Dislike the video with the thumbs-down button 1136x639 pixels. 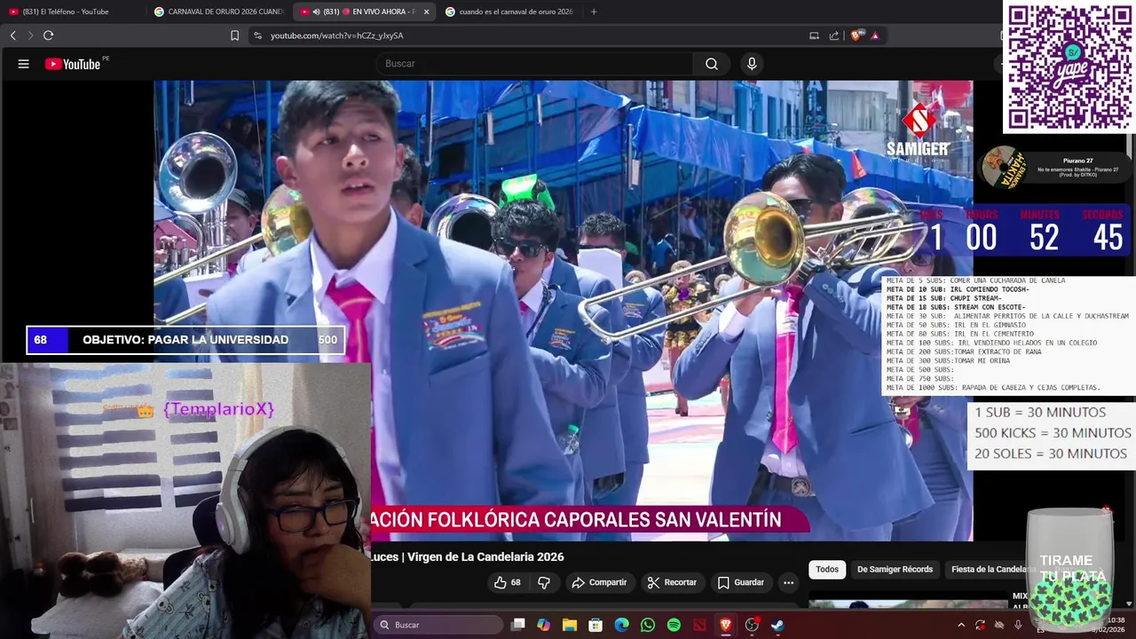coord(544,582)
